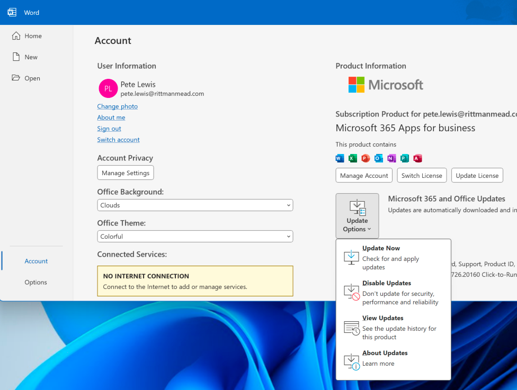The image size is (517, 390).
Task: Collapse the Update Options dropdown button
Action: tap(357, 216)
